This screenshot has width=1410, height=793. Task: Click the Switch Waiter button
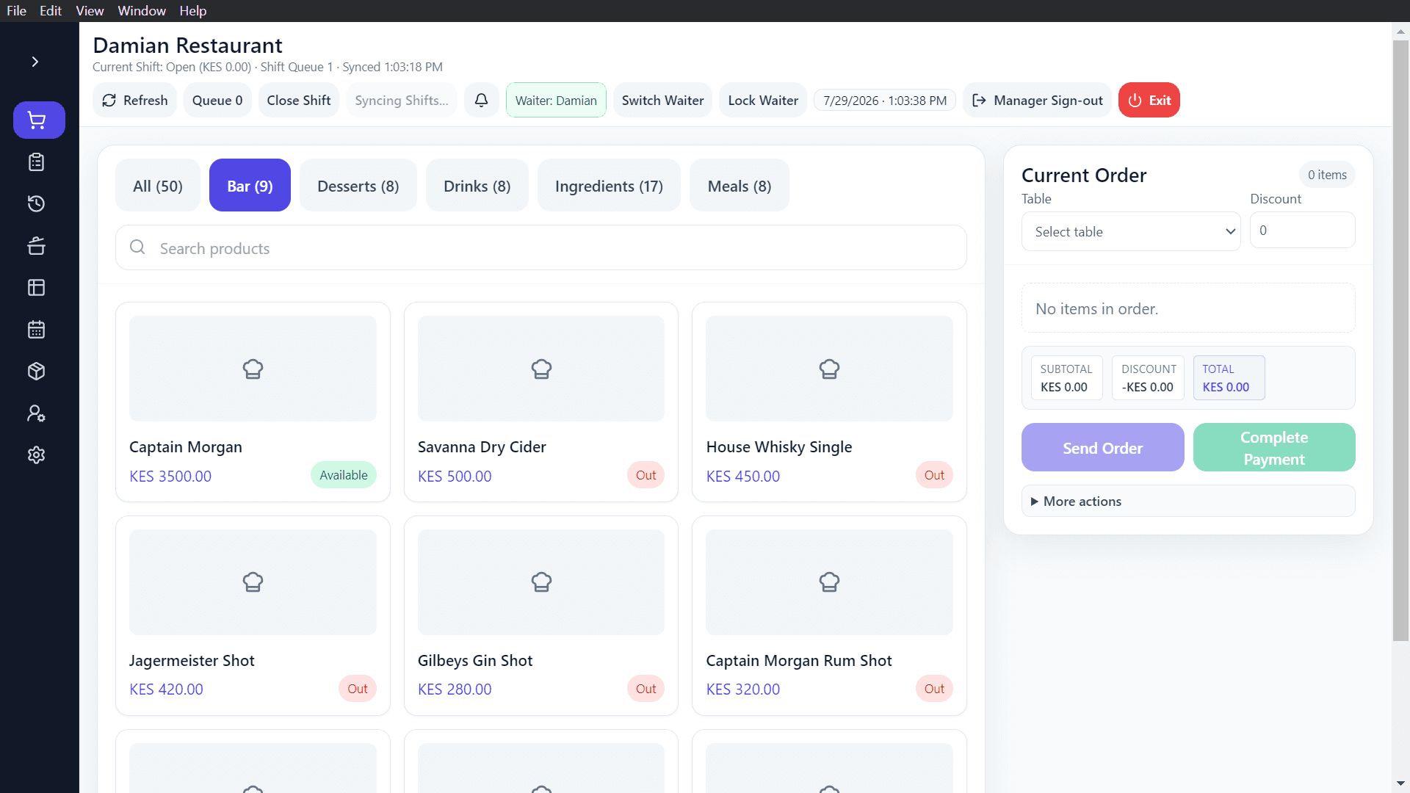click(662, 100)
